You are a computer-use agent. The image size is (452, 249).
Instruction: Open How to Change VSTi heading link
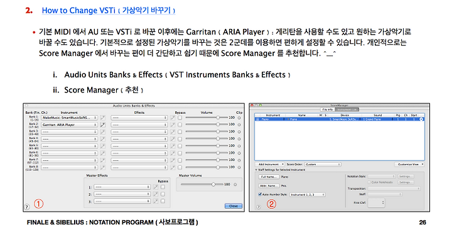pyautogui.click(x=109, y=11)
